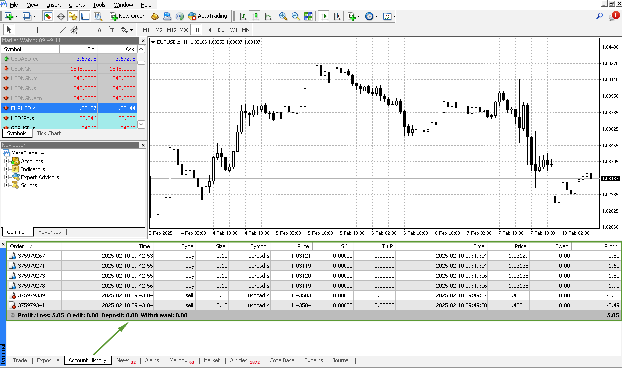Open the New Chart dropdown arrow
This screenshot has height=368, width=622.
click(x=17, y=16)
